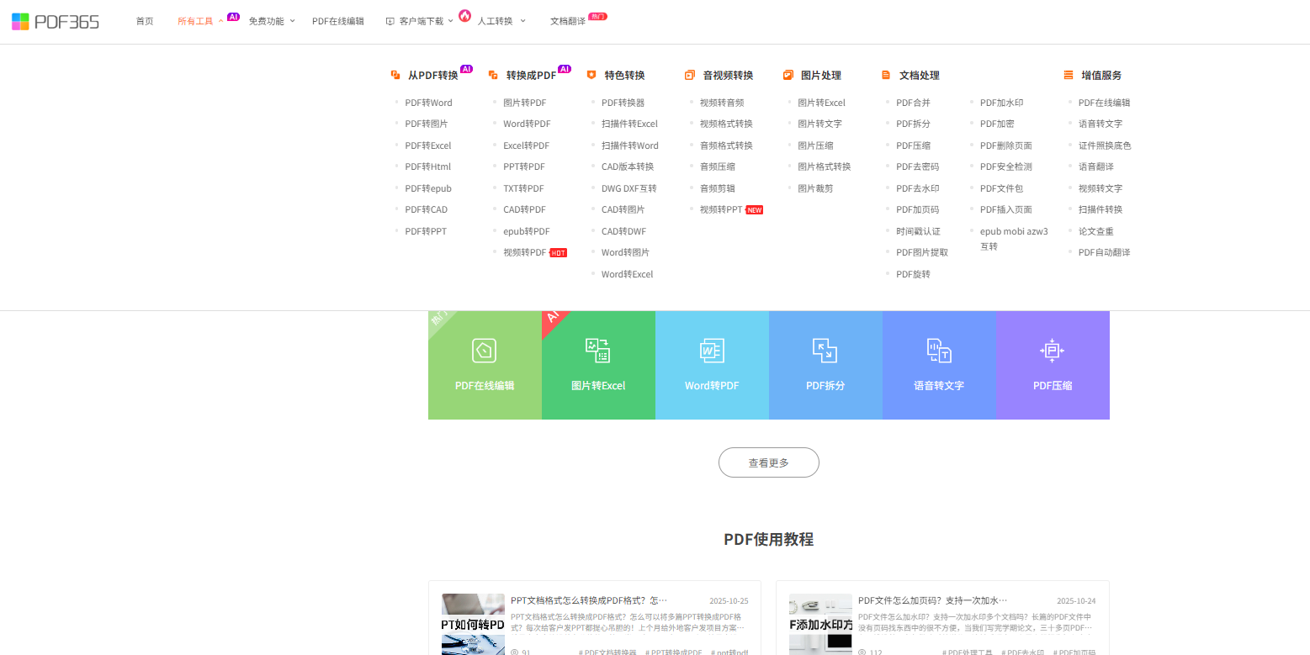Collapse the 所有工具 dropdown menu
Image resolution: width=1310 pixels, height=655 pixels.
(200, 21)
